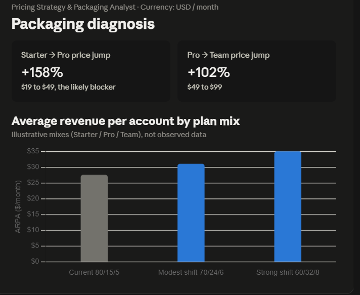
Task: Select the +102% value
Action: 208,72
